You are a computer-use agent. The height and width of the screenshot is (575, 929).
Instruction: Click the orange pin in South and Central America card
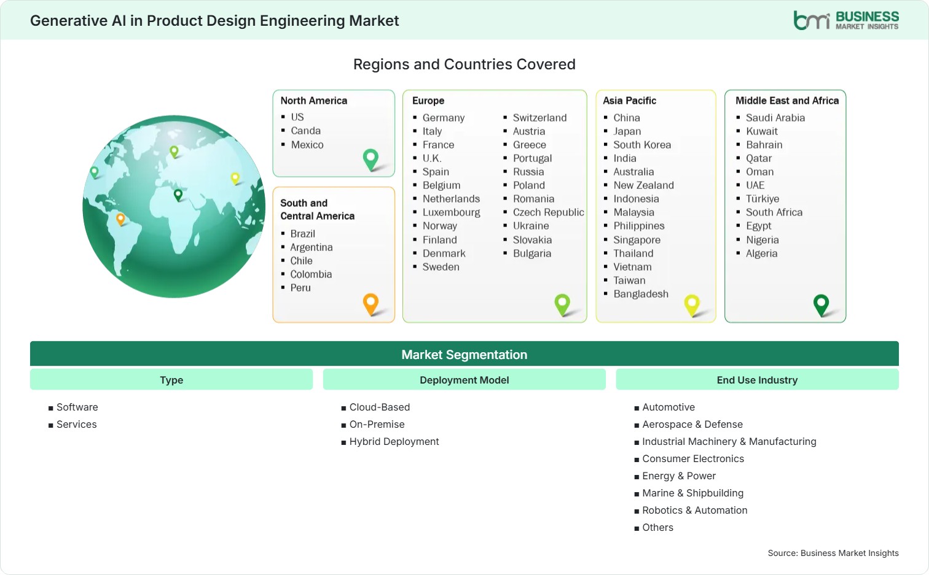(x=370, y=304)
